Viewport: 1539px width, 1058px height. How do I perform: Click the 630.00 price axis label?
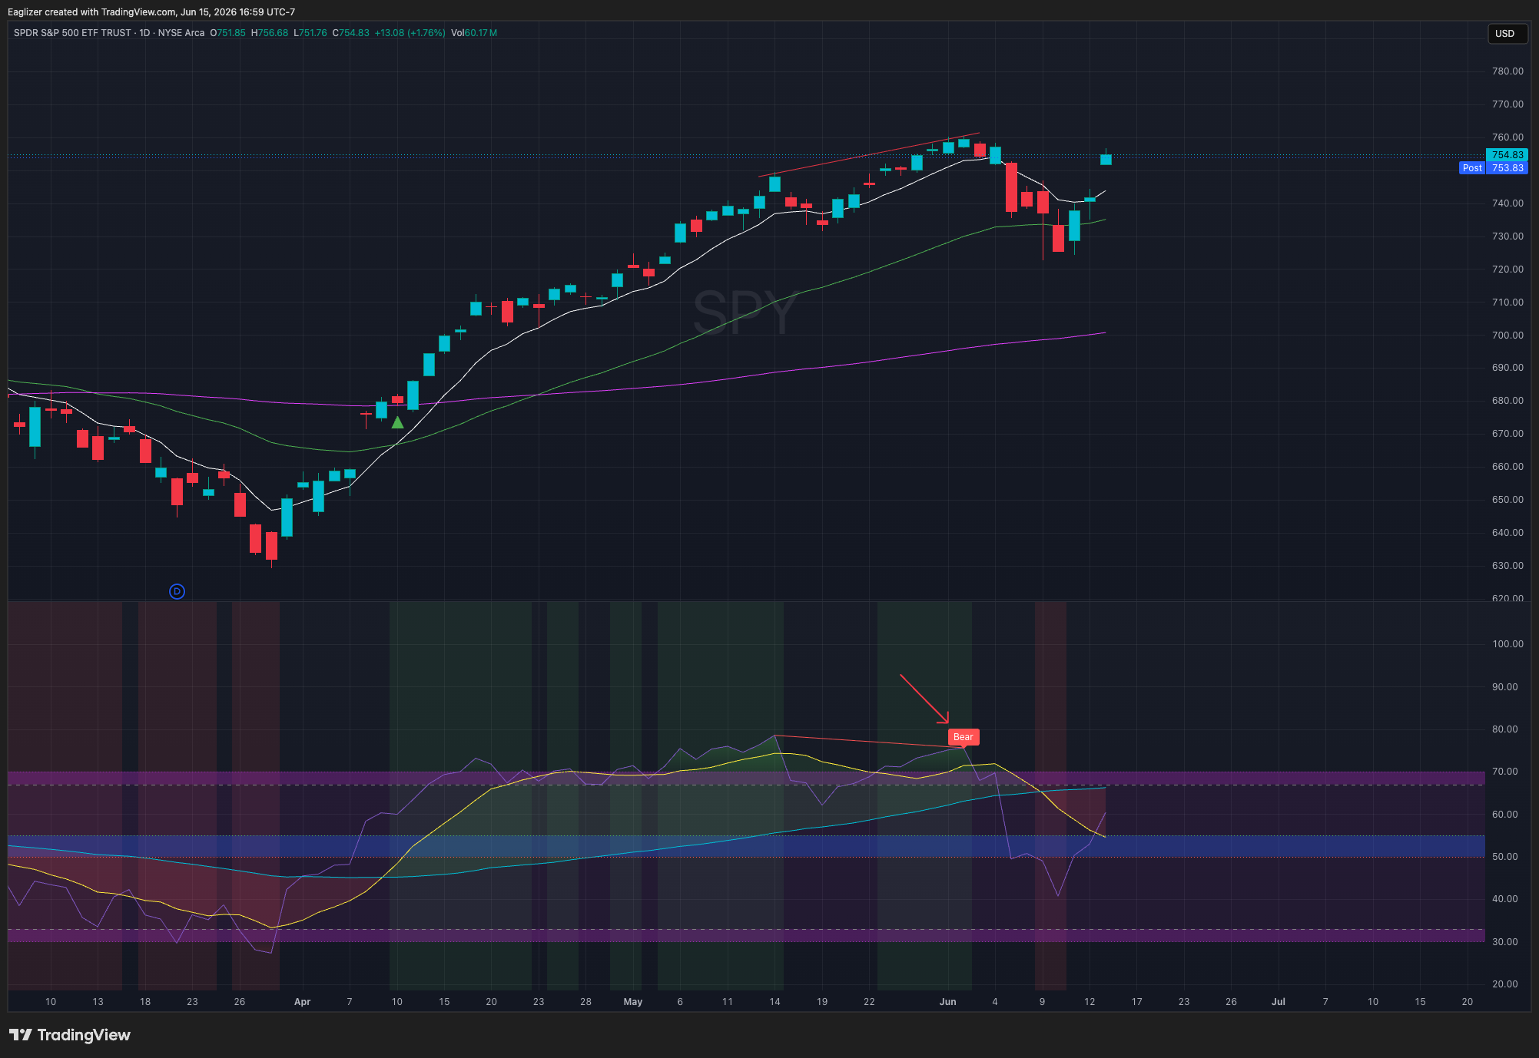1507,566
